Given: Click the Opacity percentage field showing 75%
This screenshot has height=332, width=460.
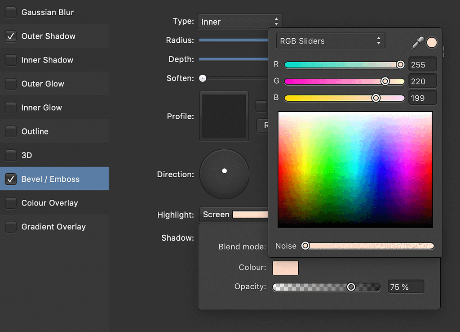Looking at the screenshot, I should tap(406, 286).
